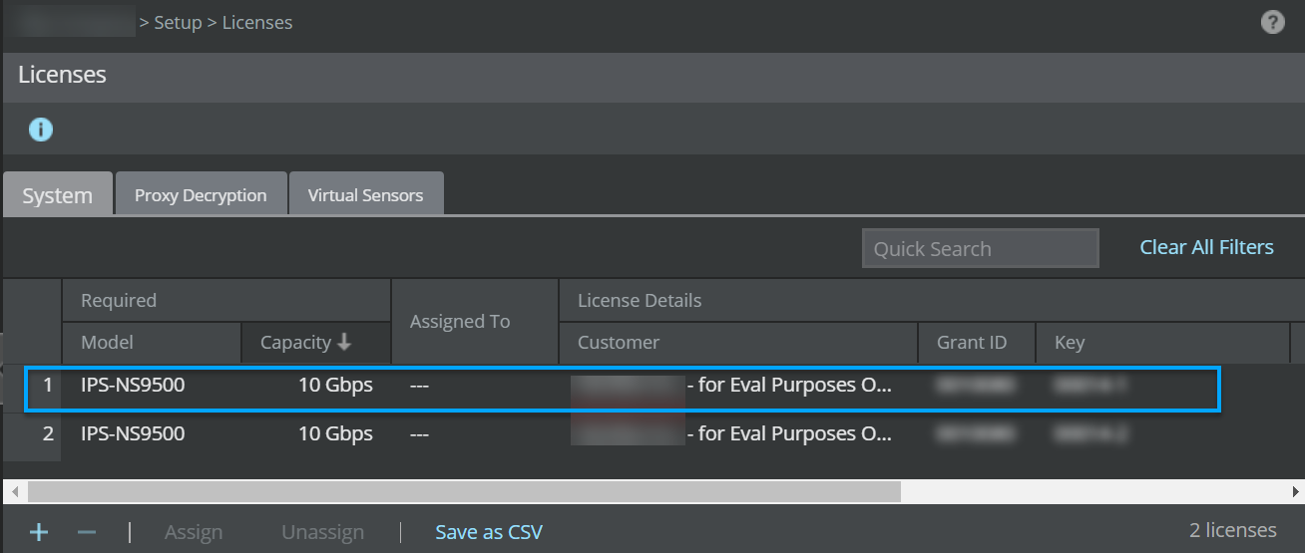Screen dimensions: 1305x553
Task: Click the Unassign button
Action: pos(322,532)
